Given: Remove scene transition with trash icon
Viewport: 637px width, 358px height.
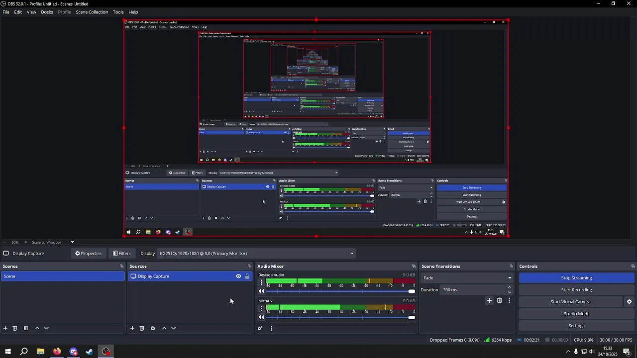Looking at the screenshot, I should pos(500,300).
